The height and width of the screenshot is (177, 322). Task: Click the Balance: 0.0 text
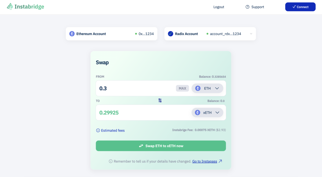216,101
